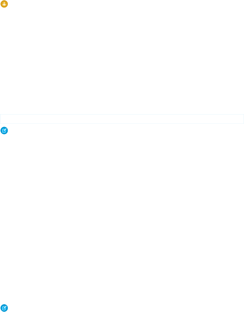Click the blue note icon below the empty box
Image resolution: width=244 pixels, height=312 pixels.
[x=4, y=131]
